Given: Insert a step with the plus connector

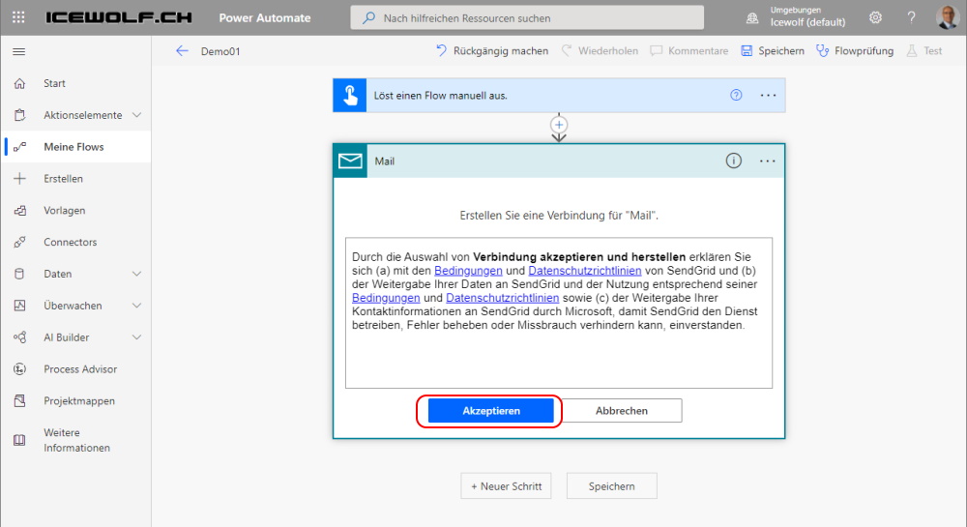Looking at the screenshot, I should tap(559, 125).
